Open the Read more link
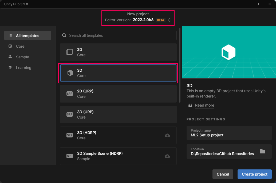 204,105
